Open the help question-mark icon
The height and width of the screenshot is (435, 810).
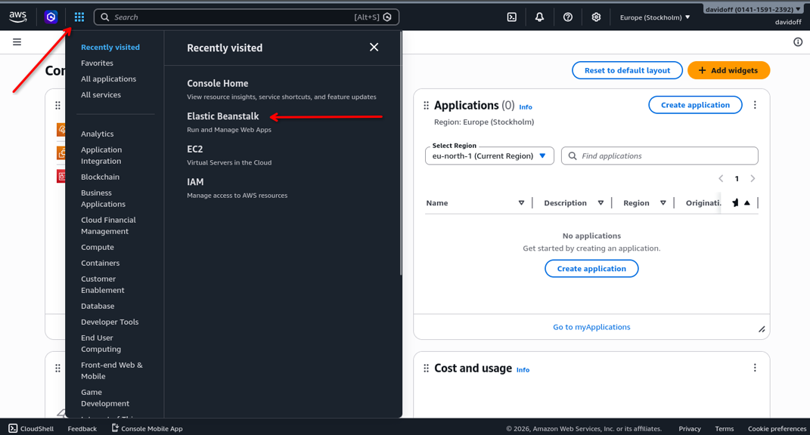tap(568, 16)
